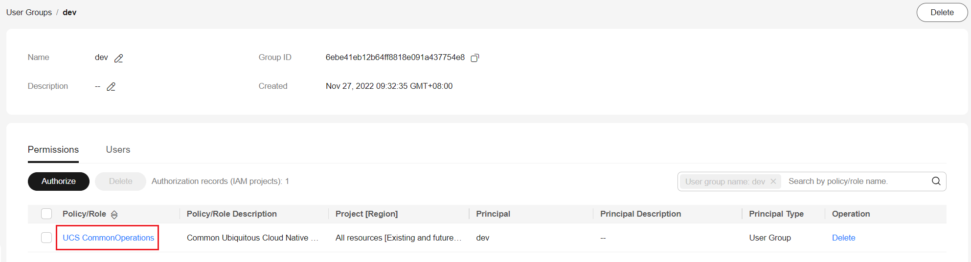Copy the Group ID to clipboard

point(474,58)
